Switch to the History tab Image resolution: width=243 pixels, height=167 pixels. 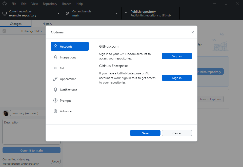click(x=47, y=24)
